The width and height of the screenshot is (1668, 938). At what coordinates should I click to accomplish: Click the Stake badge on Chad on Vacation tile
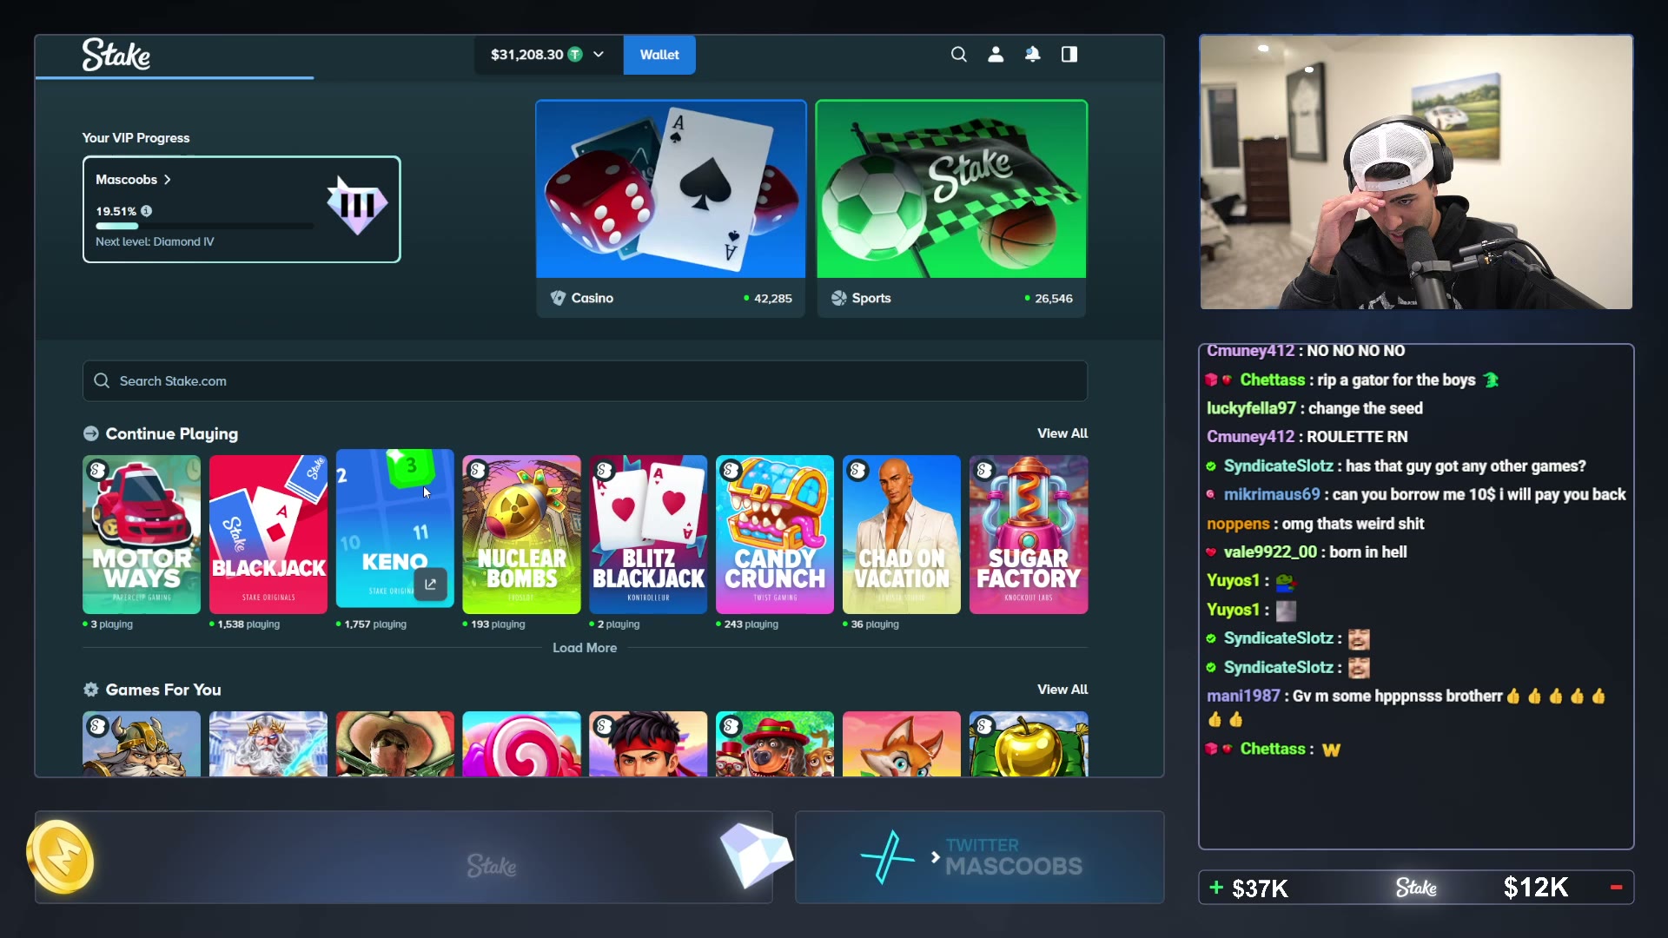[858, 471]
